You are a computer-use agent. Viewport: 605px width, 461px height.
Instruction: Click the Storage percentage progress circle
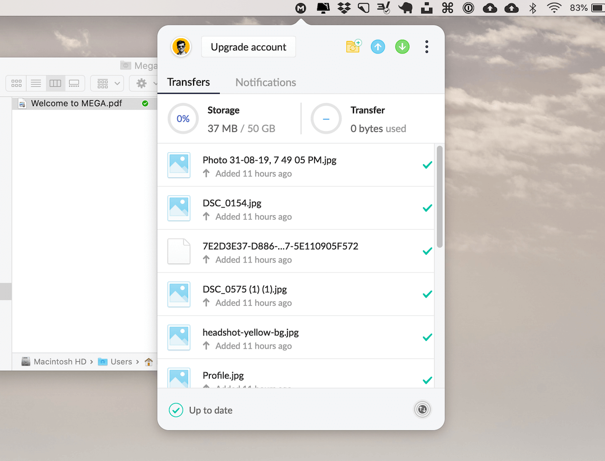(x=183, y=118)
